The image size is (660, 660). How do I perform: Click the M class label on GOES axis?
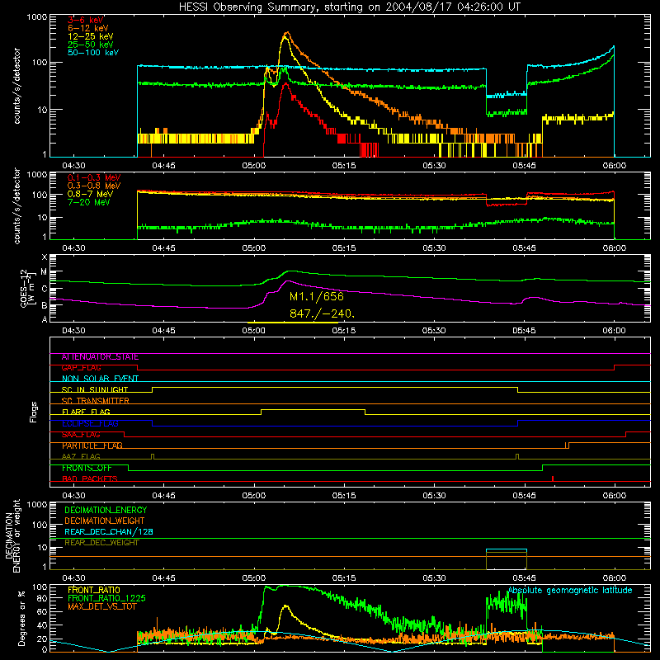45,272
